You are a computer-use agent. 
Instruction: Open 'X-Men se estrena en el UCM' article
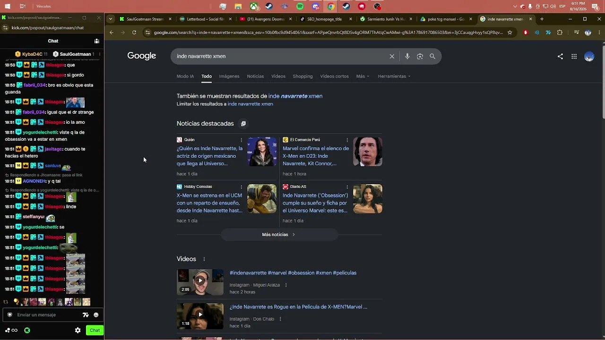coord(210,203)
